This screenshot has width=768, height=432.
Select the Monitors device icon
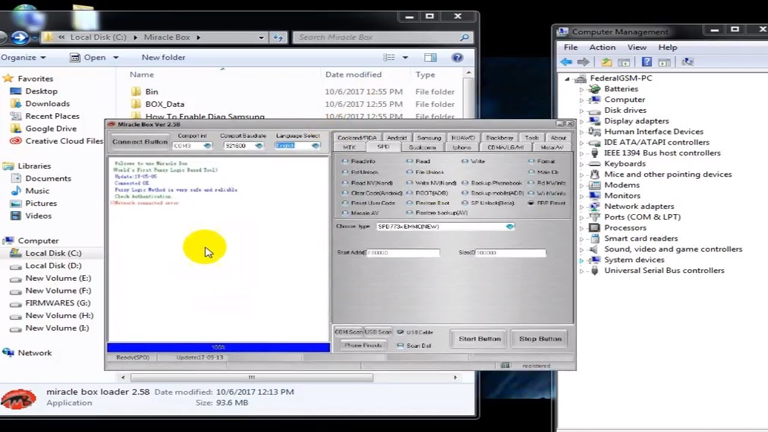click(x=595, y=196)
